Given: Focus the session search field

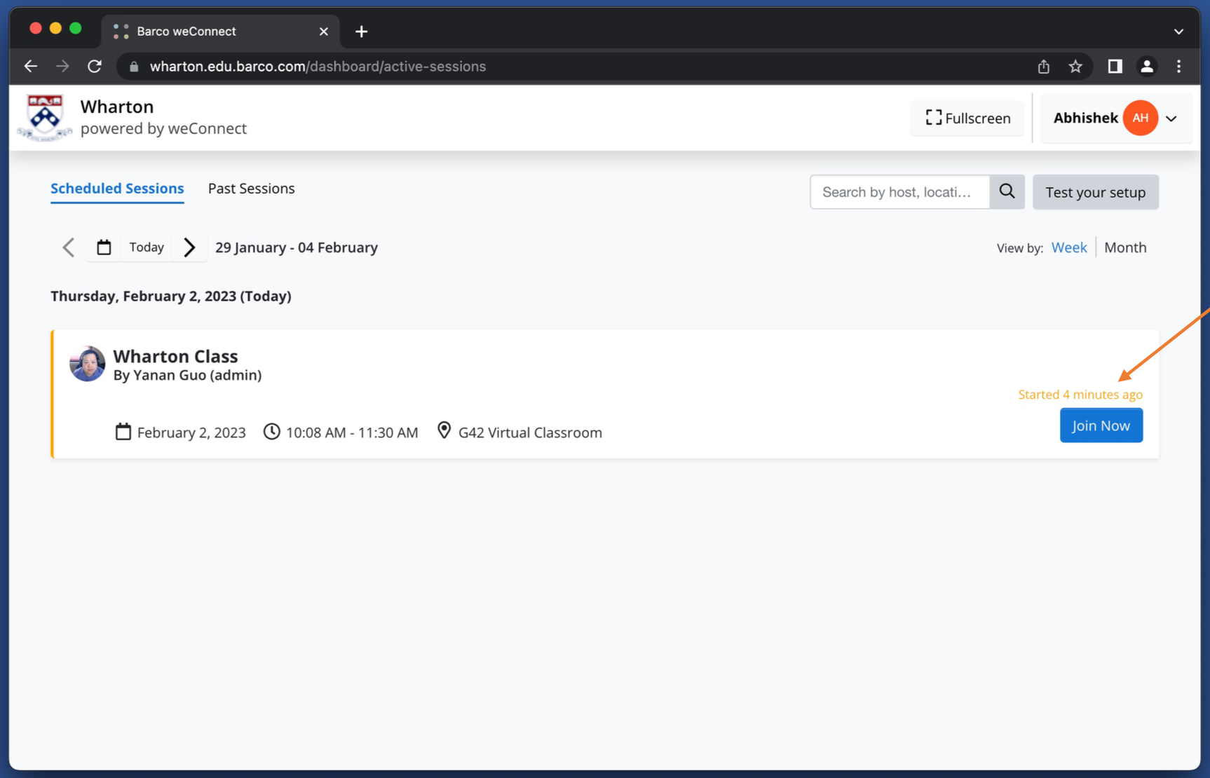Looking at the screenshot, I should [900, 192].
